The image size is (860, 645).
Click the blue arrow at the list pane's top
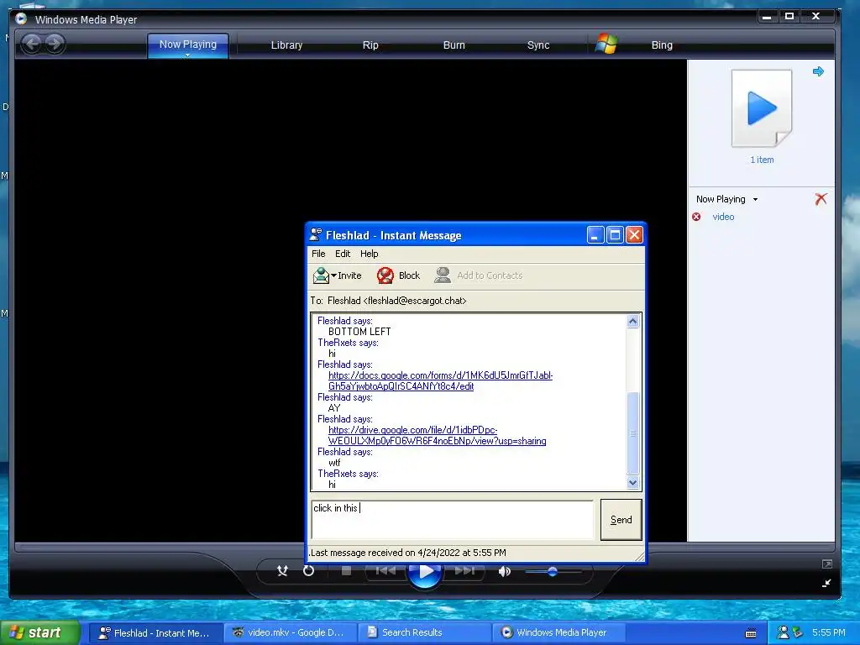[818, 71]
